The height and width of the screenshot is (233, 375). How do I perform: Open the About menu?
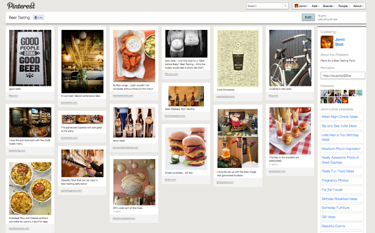[358, 6]
